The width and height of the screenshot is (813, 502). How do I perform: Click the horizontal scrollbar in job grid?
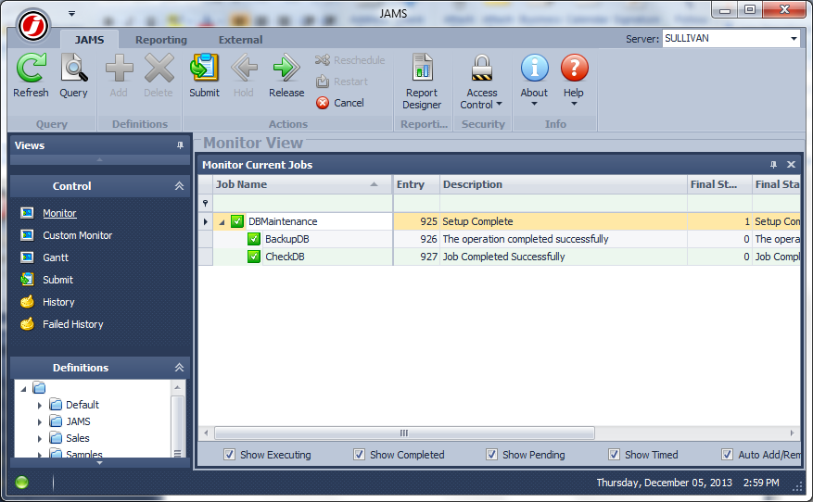coord(404,433)
